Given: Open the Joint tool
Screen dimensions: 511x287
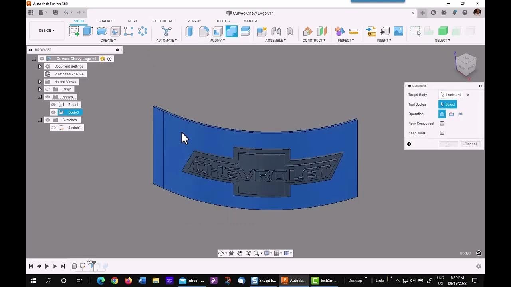Looking at the screenshot, I should [x=276, y=31].
